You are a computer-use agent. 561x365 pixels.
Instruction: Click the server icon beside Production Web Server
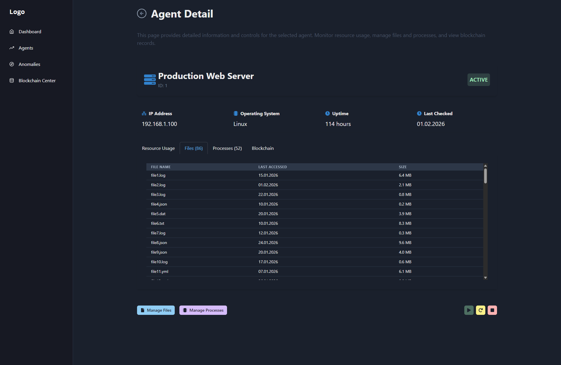click(x=150, y=79)
